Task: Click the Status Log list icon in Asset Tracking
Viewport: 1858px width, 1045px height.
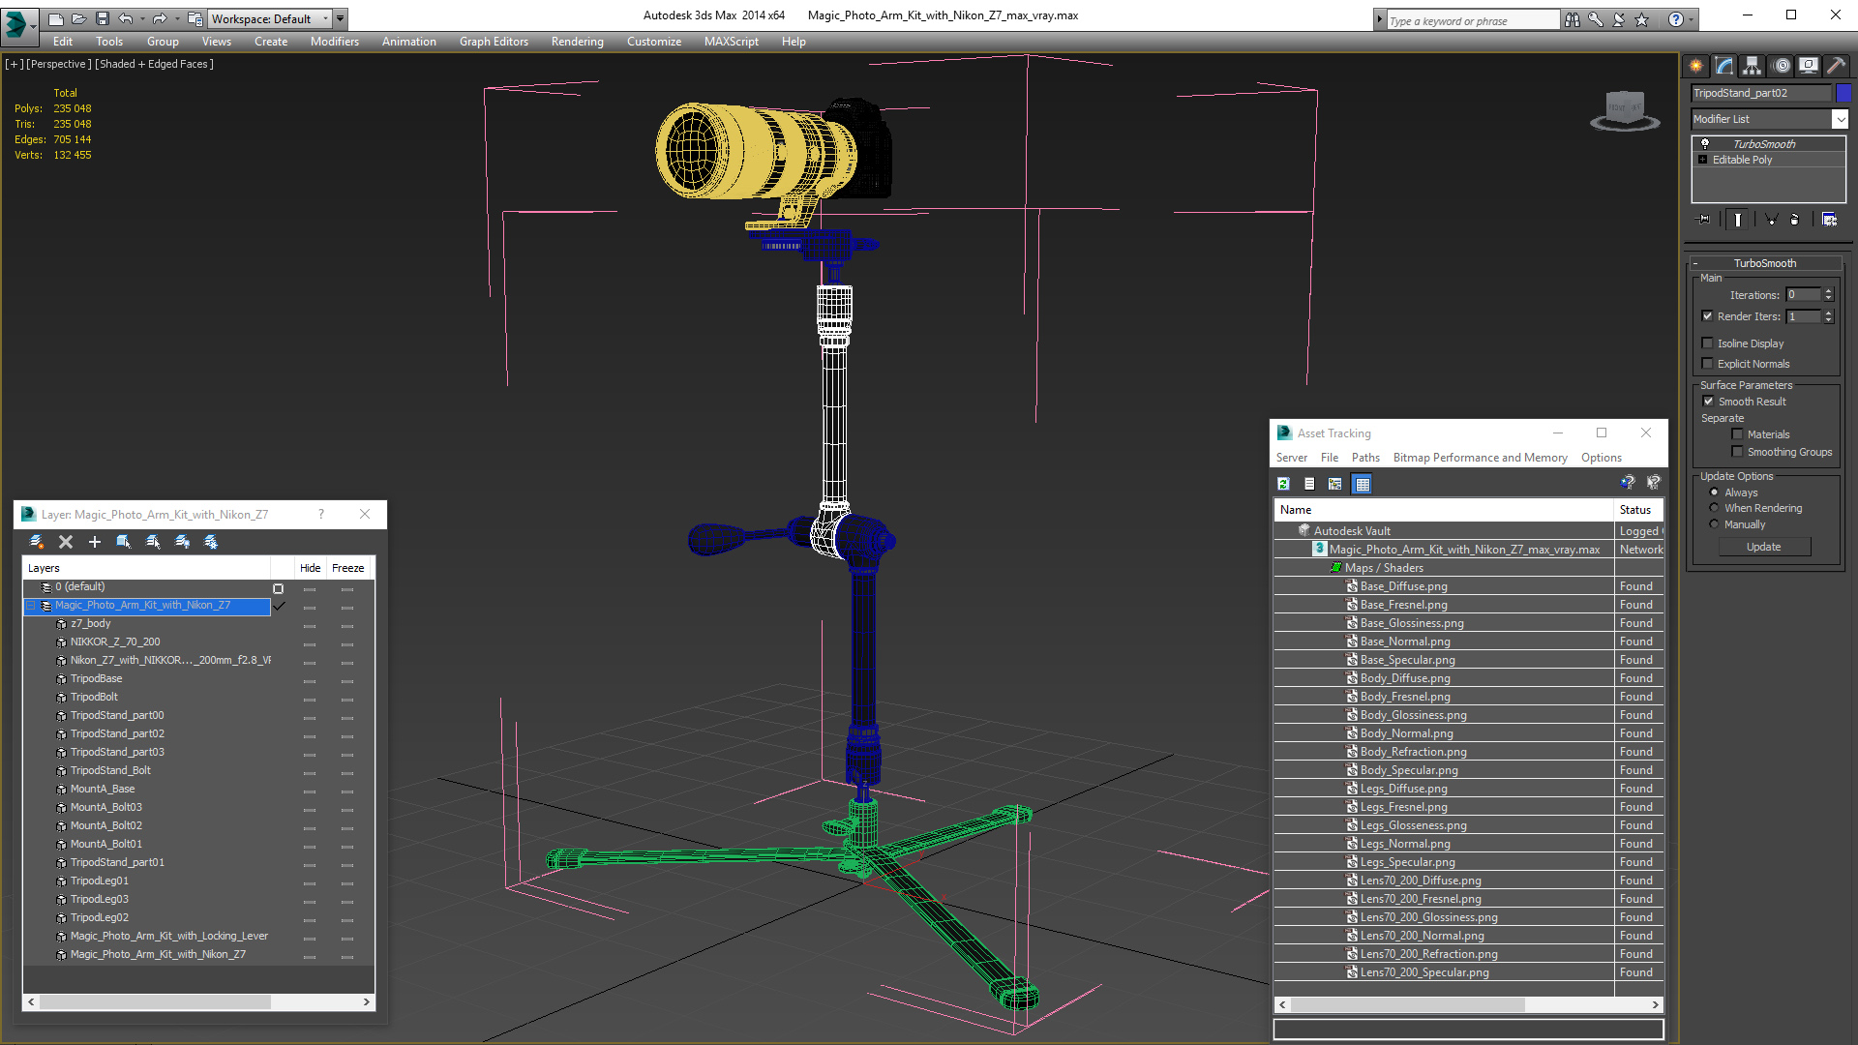Action: (1309, 484)
